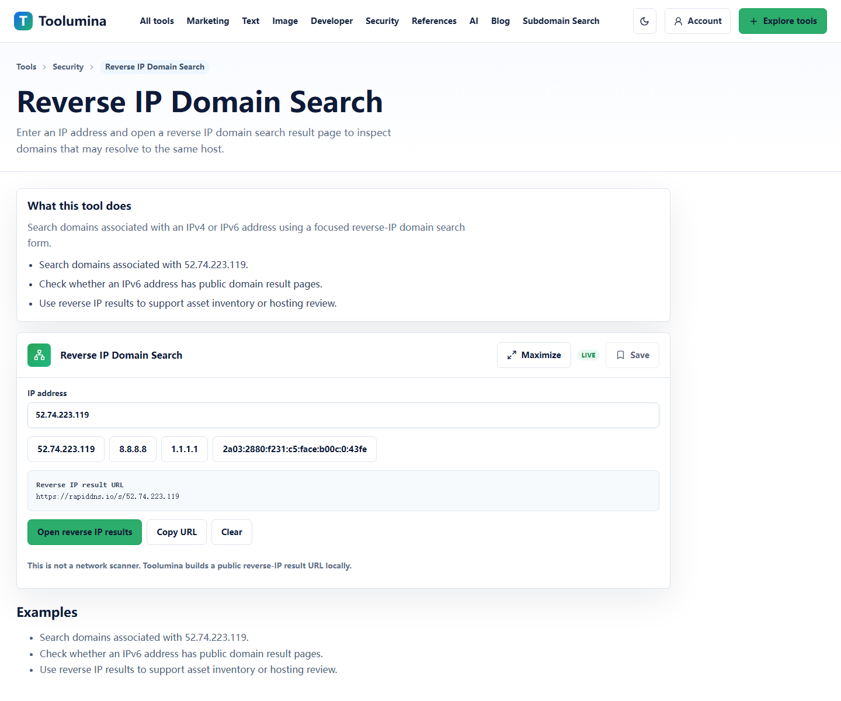This screenshot has width=841, height=701.
Task: Click the 'IP address' field label
Action: (47, 393)
